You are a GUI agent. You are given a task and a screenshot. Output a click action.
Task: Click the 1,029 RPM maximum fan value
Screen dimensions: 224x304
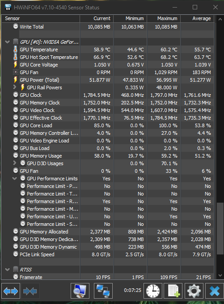166,72
